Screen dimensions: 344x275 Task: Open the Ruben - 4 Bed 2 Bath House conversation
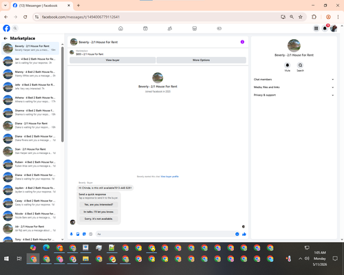coord(30,164)
